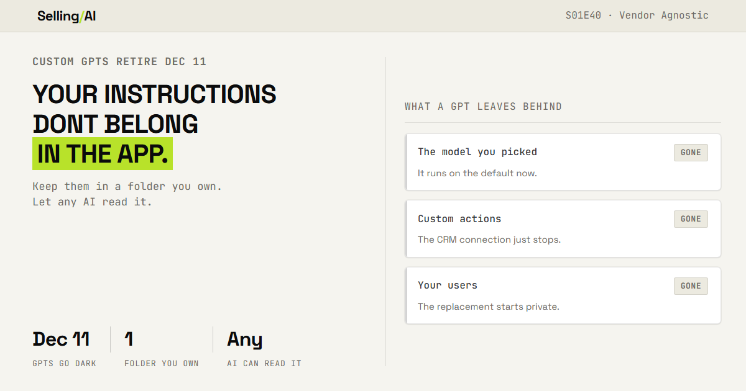Viewport: 746px width, 391px height.
Task: Click the green highlighted In The App text
Action: point(103,154)
